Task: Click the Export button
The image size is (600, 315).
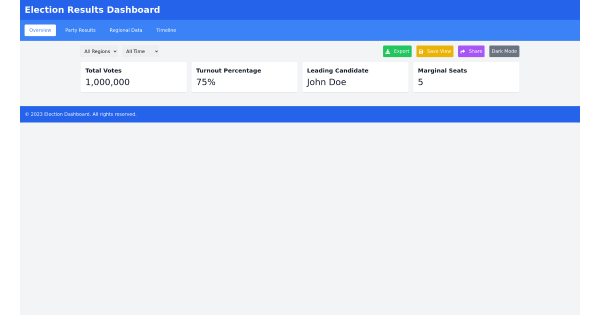Action: pyautogui.click(x=397, y=51)
